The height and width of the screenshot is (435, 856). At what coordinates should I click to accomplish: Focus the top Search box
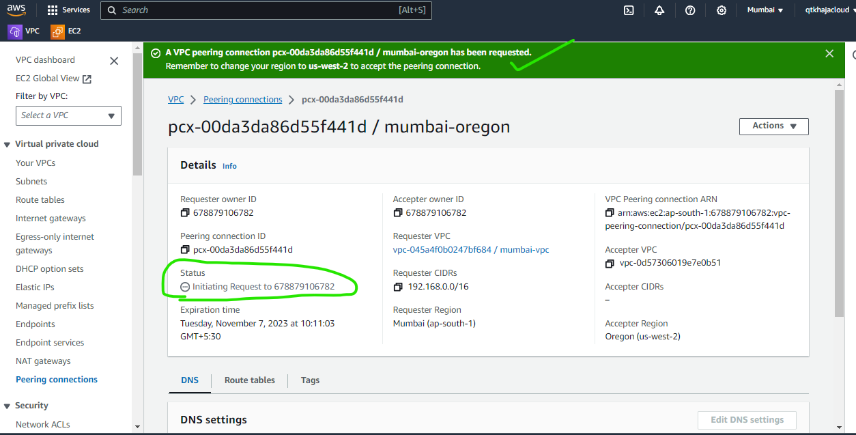(266, 10)
